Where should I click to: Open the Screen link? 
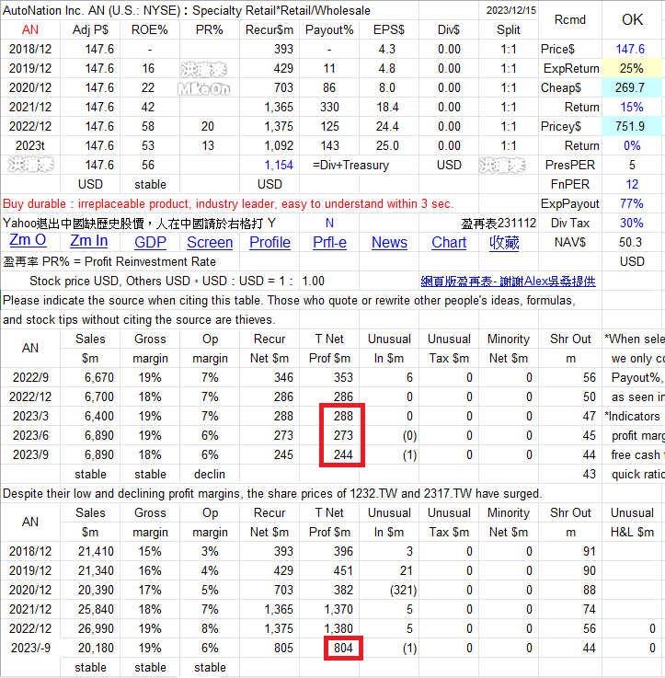(x=210, y=242)
